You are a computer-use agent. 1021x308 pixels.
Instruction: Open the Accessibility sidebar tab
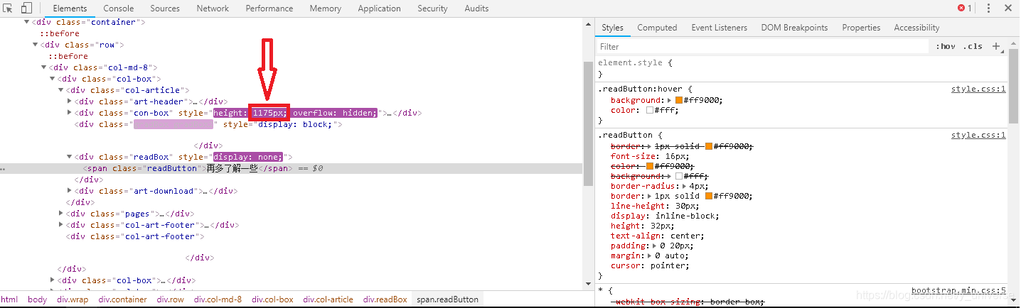pos(916,28)
